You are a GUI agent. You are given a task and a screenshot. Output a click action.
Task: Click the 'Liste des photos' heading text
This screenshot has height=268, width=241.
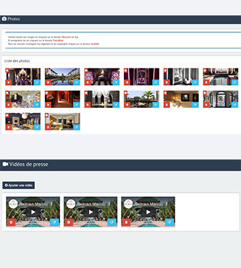(17, 61)
